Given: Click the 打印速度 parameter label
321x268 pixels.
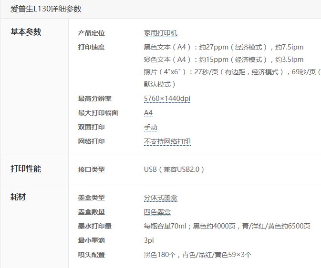Looking at the screenshot, I should 91,47.
